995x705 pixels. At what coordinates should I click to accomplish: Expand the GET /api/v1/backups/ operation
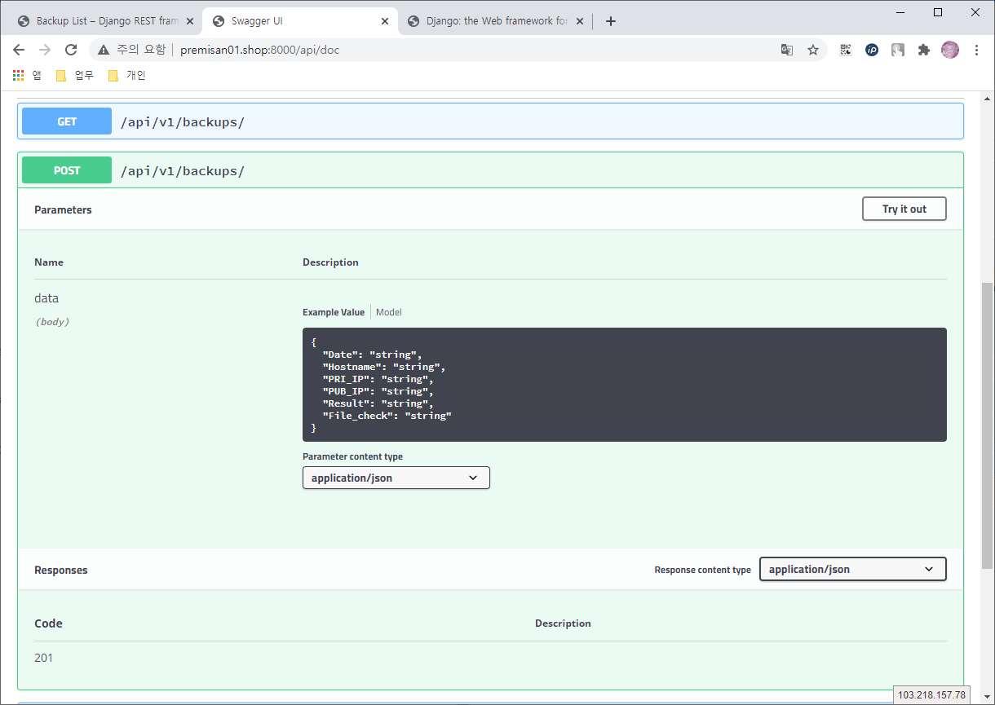click(x=490, y=121)
